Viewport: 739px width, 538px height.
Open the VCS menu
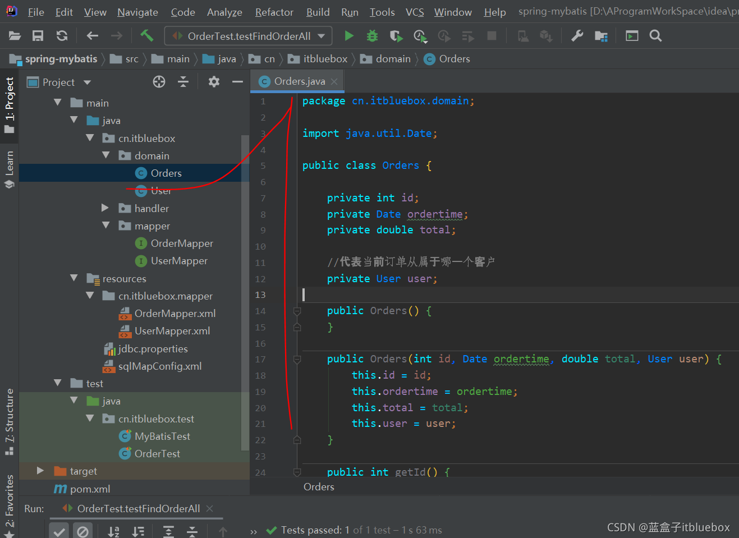click(x=415, y=12)
